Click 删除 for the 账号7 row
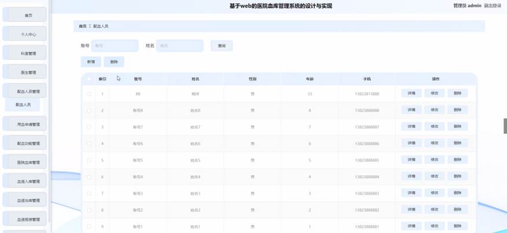 (x=457, y=126)
